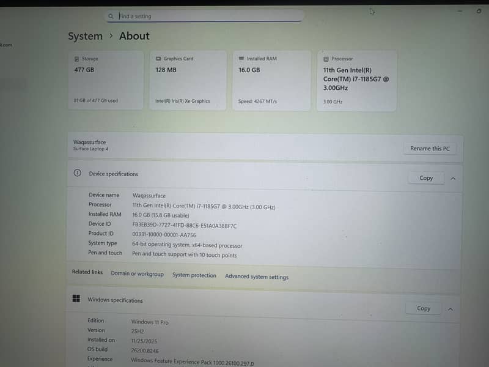Select the 25H2 version value

[x=138, y=332]
